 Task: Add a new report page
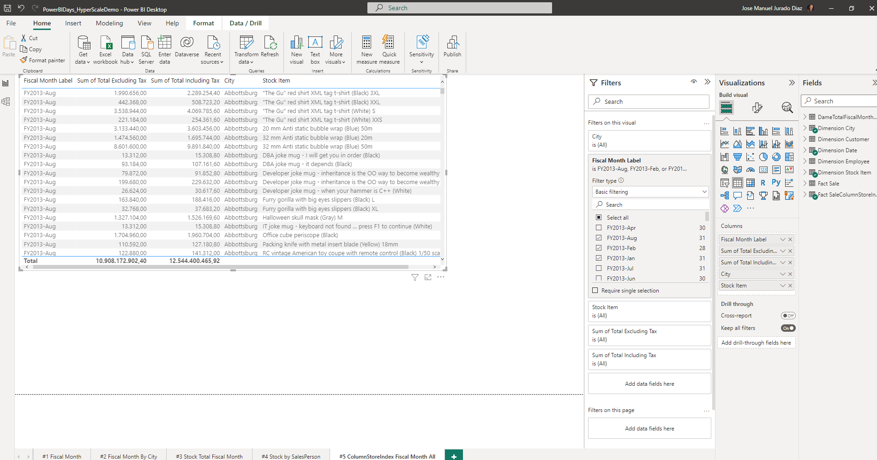(454, 456)
